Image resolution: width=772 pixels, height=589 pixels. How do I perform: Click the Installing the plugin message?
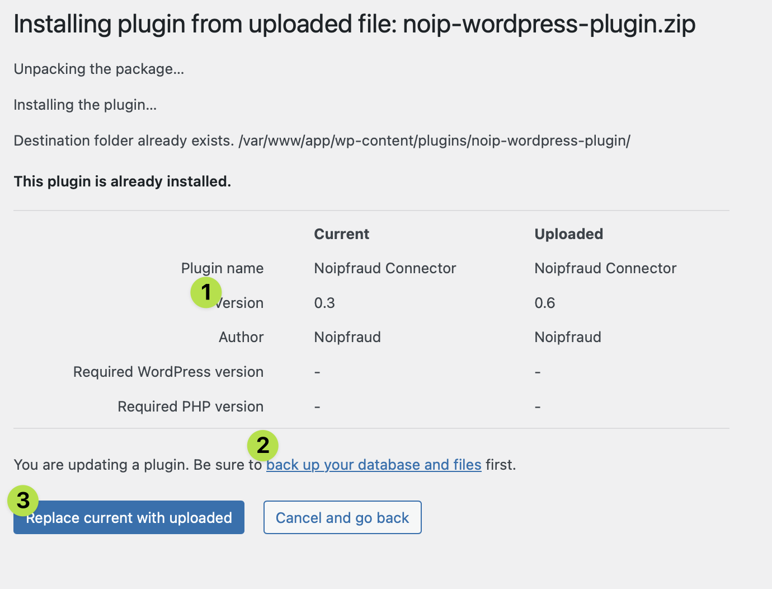(85, 105)
